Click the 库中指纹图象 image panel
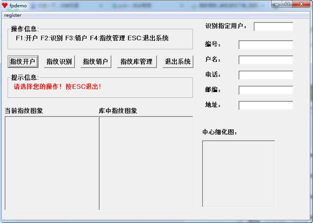This screenshot has width=313, height=223. point(146,163)
